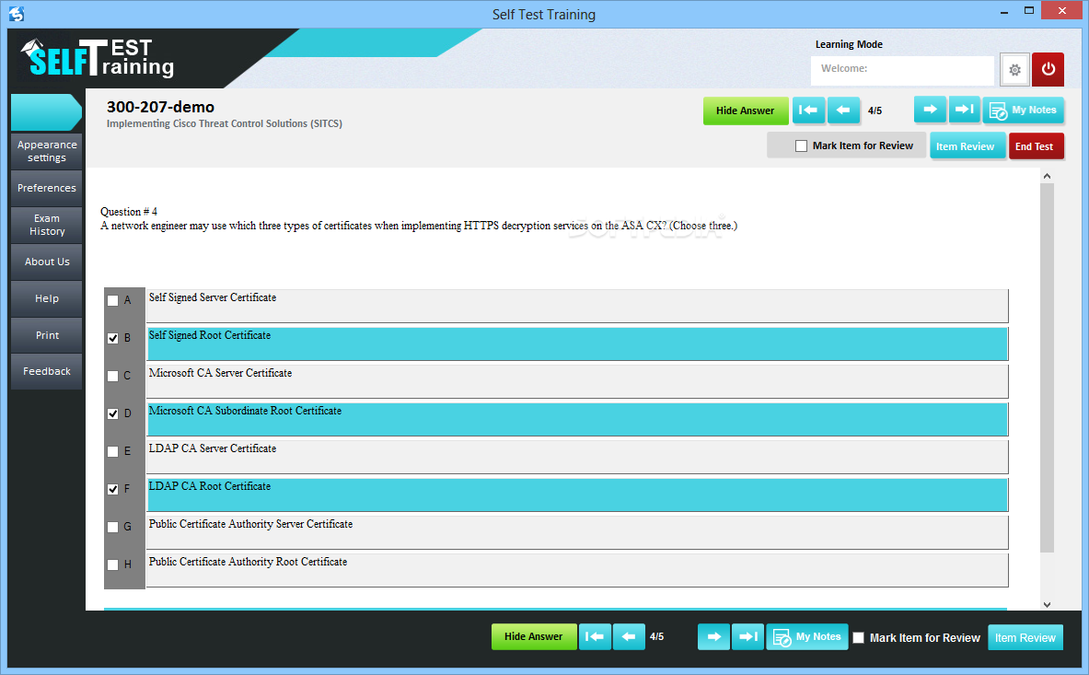1089x675 pixels.
Task: Open Appearance settings in the sidebar
Action: 47,151
